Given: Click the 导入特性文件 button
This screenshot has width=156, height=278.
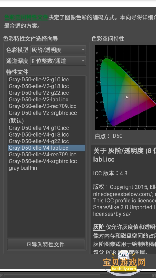Looking at the screenshot, I should tap(46, 245).
